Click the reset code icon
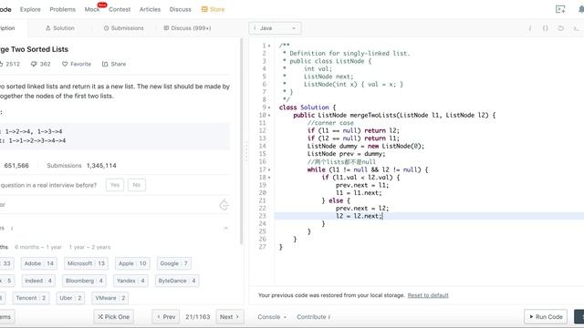The height and width of the screenshot is (328, 584). (x=560, y=28)
